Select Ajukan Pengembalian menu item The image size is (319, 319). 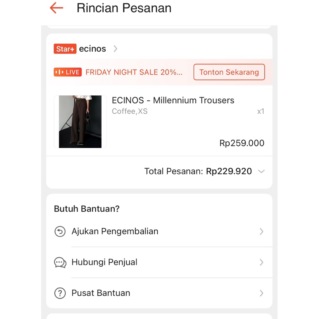[x=115, y=231]
